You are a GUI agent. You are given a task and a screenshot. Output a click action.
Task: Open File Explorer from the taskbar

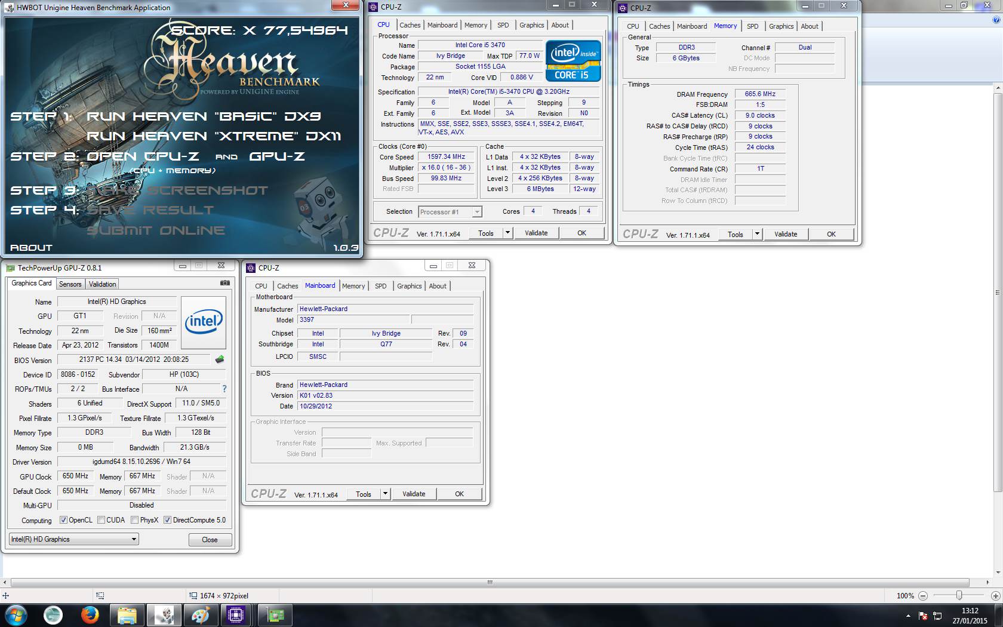(x=127, y=615)
